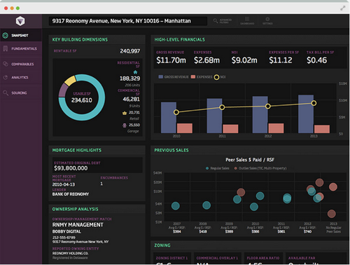The width and height of the screenshot is (350, 265).
Task: Go to Fundamentals in the sidebar
Action: point(21,48)
